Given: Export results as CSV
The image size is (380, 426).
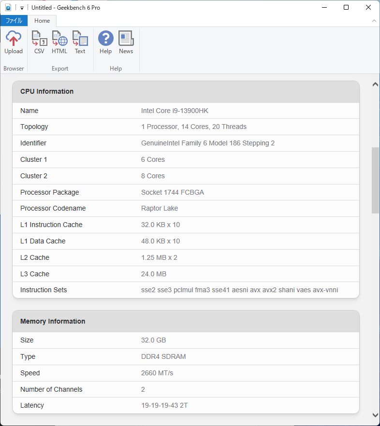Looking at the screenshot, I should pyautogui.click(x=39, y=43).
